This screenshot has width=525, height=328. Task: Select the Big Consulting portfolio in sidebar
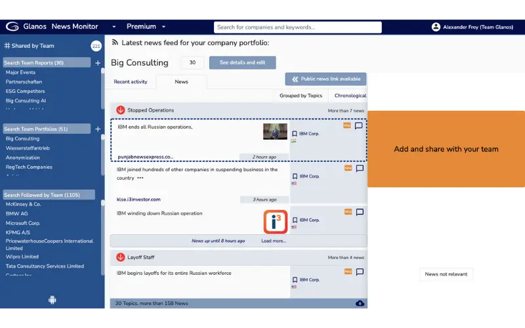click(22, 138)
